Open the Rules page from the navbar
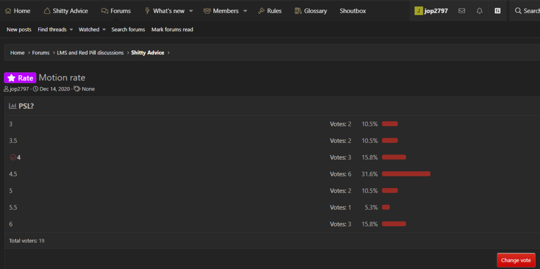 [269, 11]
